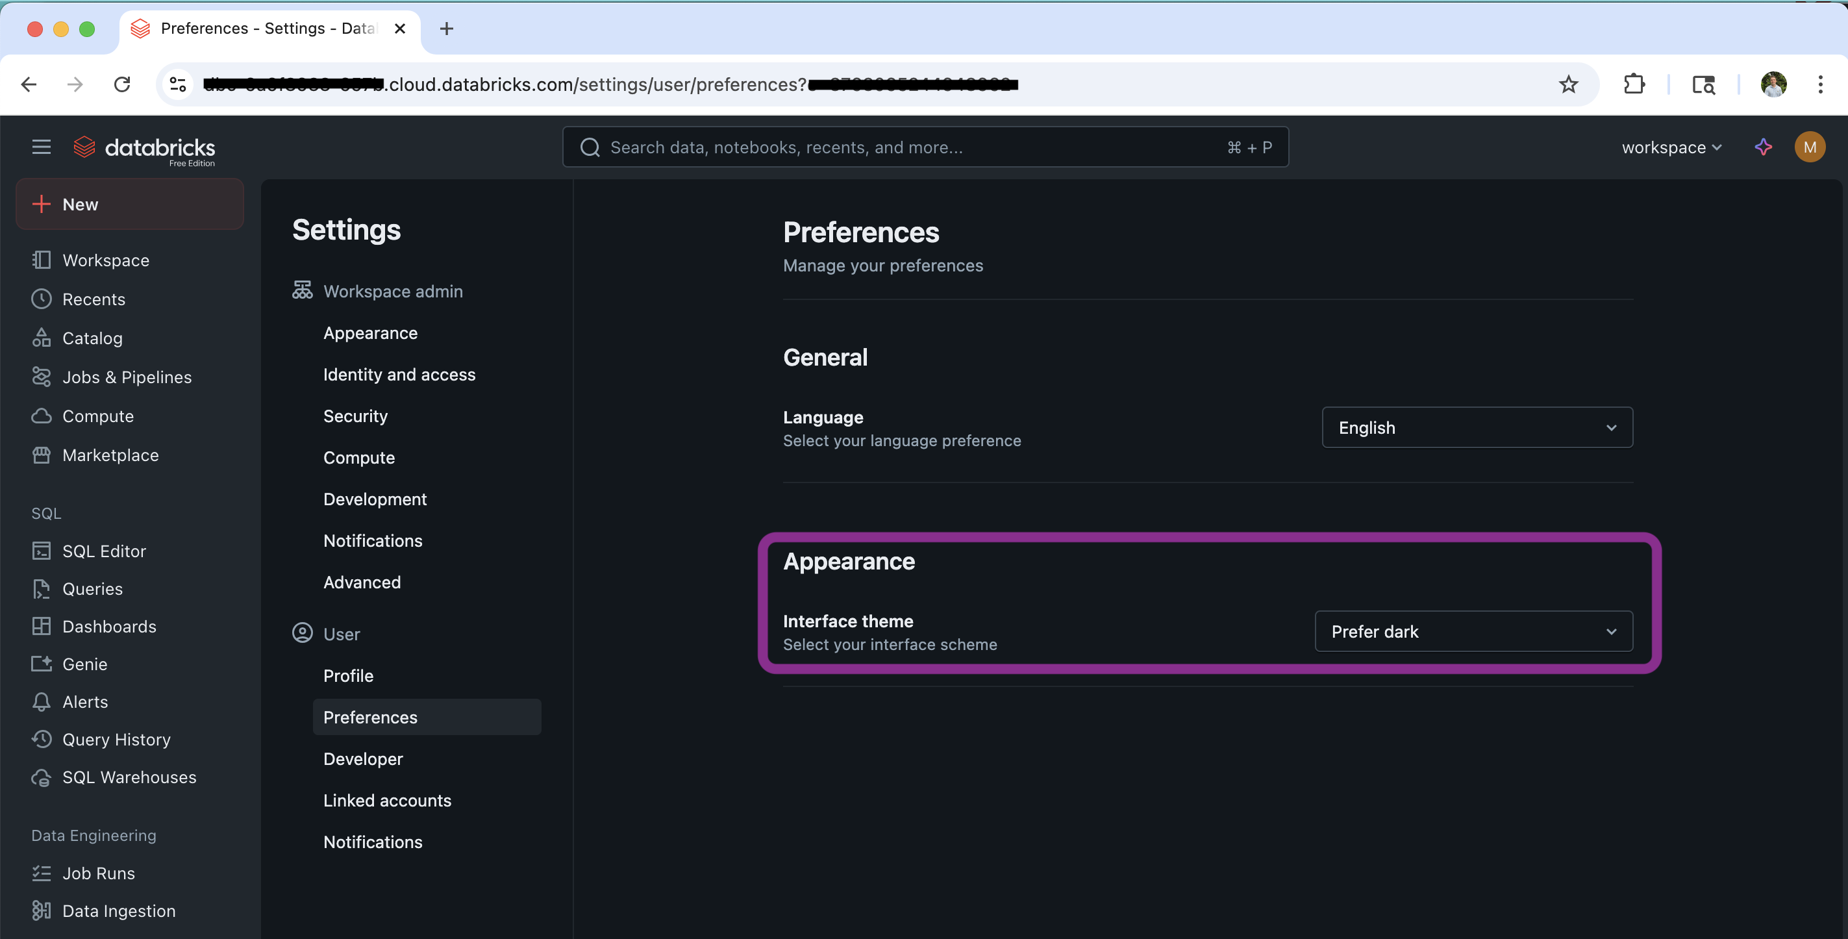1848x939 pixels.
Task: Click the Compute cloud icon
Action: (x=42, y=416)
